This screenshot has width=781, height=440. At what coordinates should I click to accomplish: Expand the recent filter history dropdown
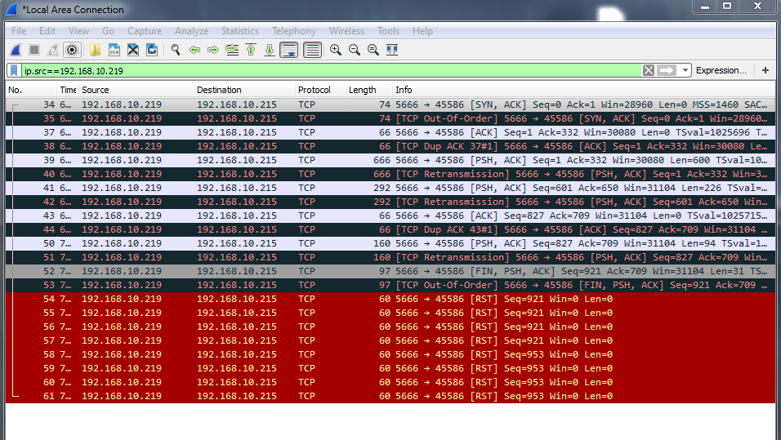pyautogui.click(x=685, y=71)
